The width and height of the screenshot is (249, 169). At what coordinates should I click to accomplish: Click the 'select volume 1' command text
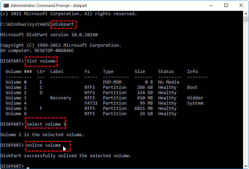point(46,124)
